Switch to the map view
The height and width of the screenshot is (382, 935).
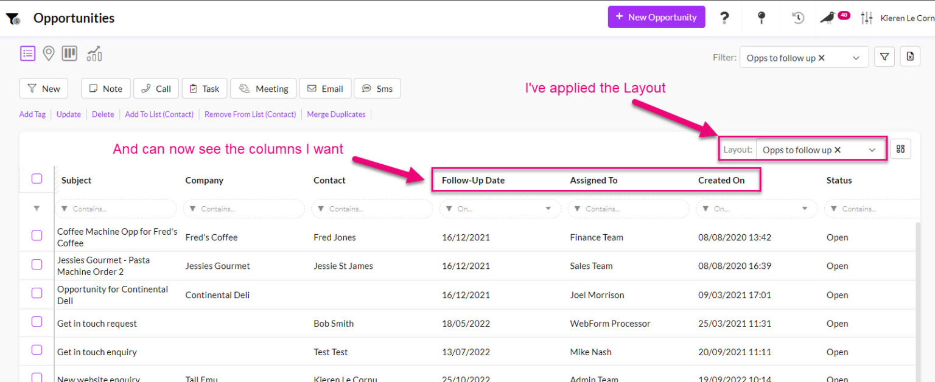(x=48, y=53)
